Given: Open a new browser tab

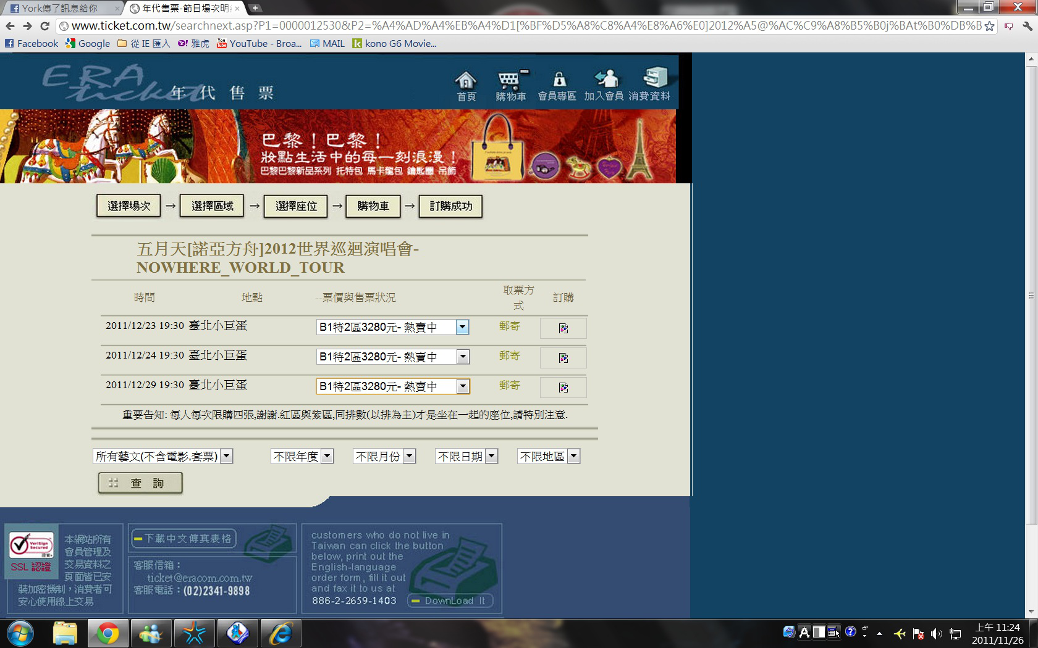Looking at the screenshot, I should (x=255, y=8).
